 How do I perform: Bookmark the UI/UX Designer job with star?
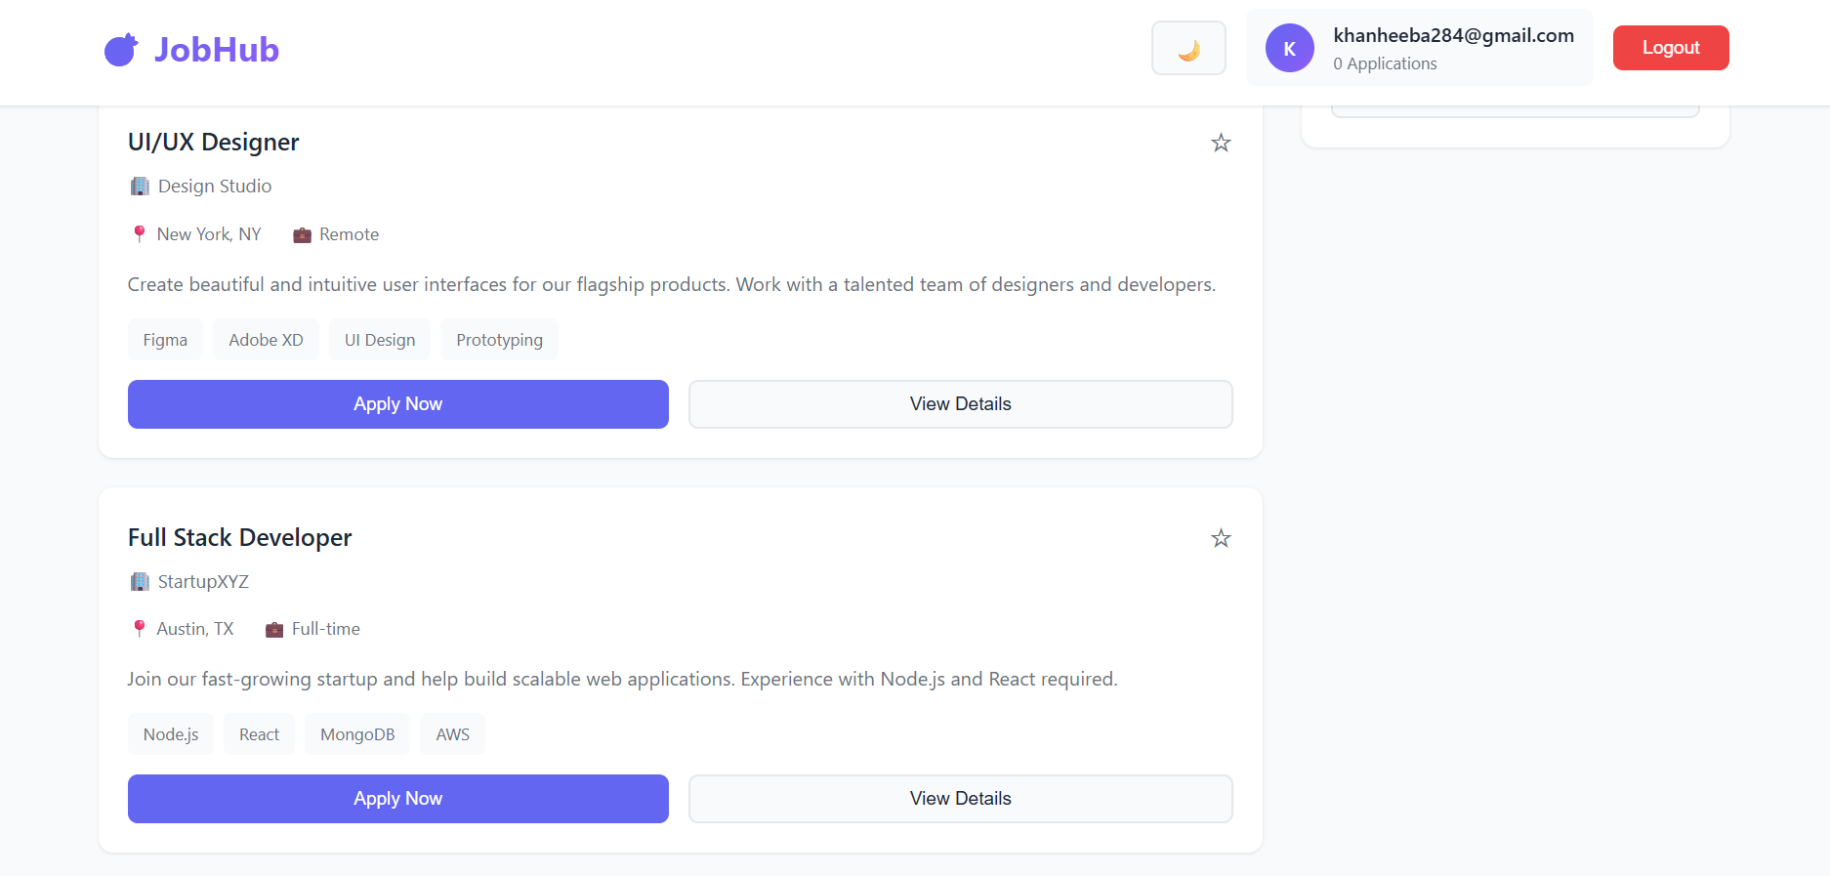coord(1221,144)
